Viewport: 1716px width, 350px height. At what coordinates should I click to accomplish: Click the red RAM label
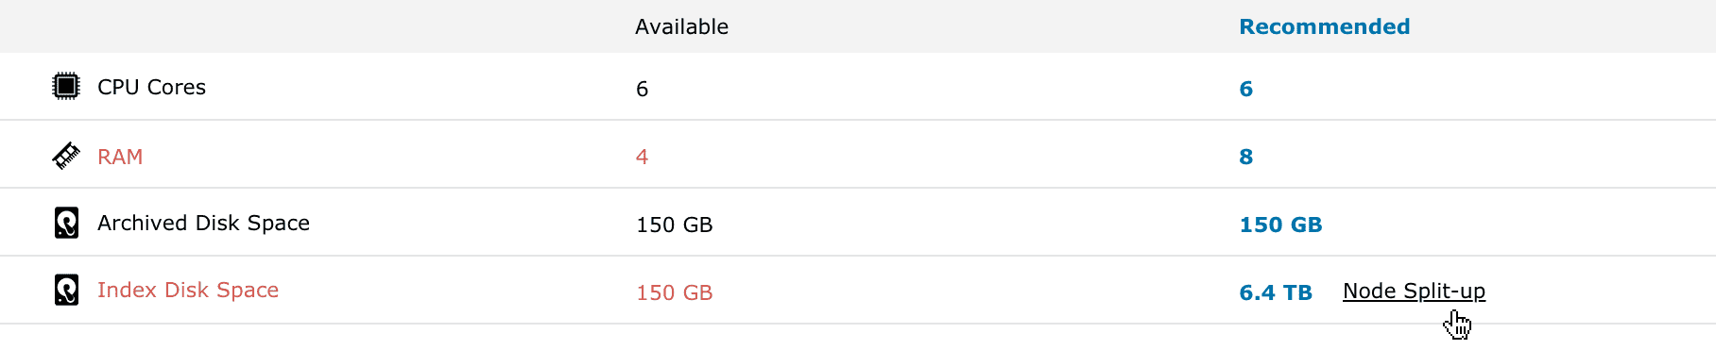click(120, 157)
